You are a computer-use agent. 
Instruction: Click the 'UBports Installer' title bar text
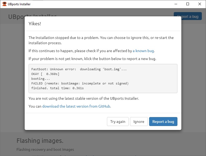coord(19,4)
